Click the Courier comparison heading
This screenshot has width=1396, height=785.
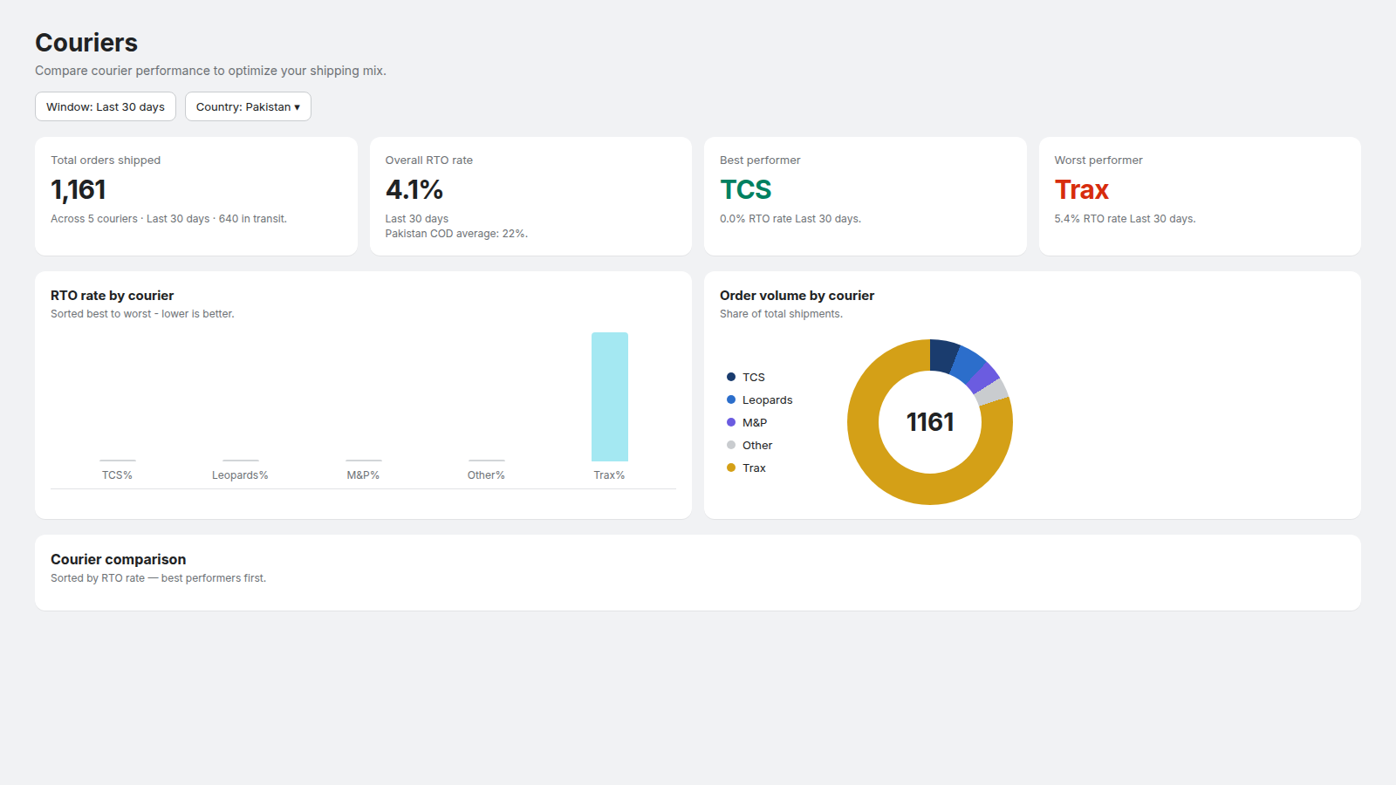click(x=118, y=559)
